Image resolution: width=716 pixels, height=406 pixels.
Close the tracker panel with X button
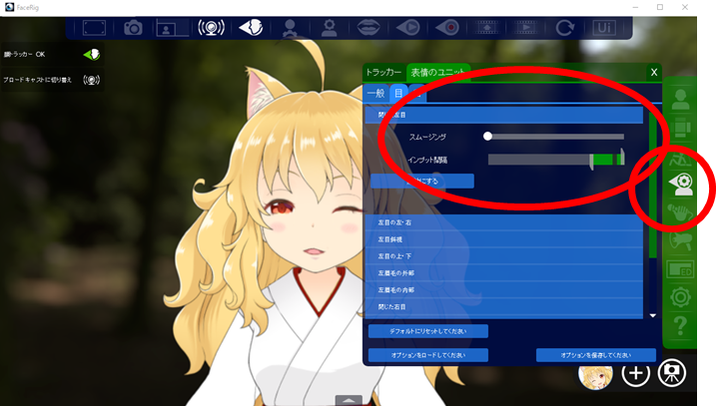[x=654, y=72]
